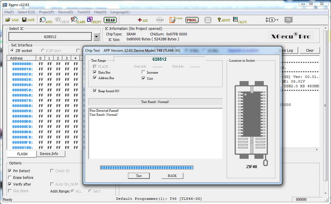This screenshot has width=331, height=204.
Task: Open the RAM test toolbar icon
Action: tap(160, 20)
